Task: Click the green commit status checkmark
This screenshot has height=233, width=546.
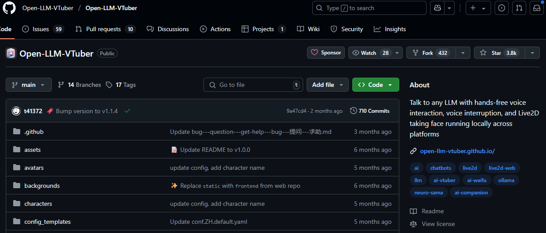Action: tap(127, 111)
